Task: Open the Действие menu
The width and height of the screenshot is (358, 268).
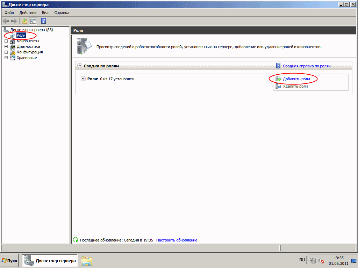Action: 28,13
